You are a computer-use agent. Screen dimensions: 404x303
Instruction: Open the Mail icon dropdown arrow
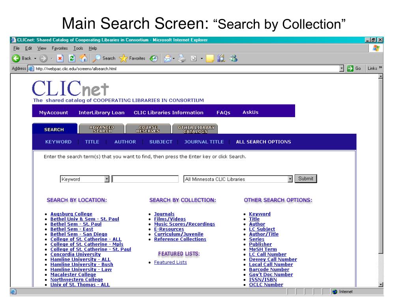point(174,58)
